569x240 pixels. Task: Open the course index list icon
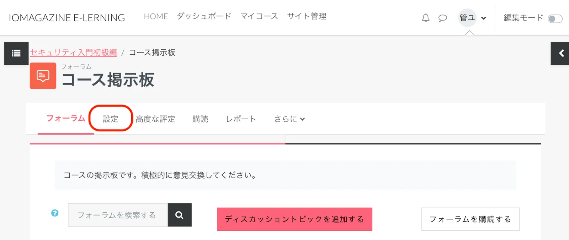tap(16, 53)
